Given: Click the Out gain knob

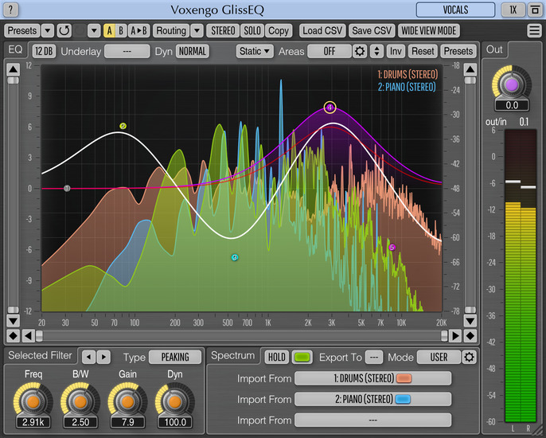Looking at the screenshot, I should pyautogui.click(x=512, y=84).
